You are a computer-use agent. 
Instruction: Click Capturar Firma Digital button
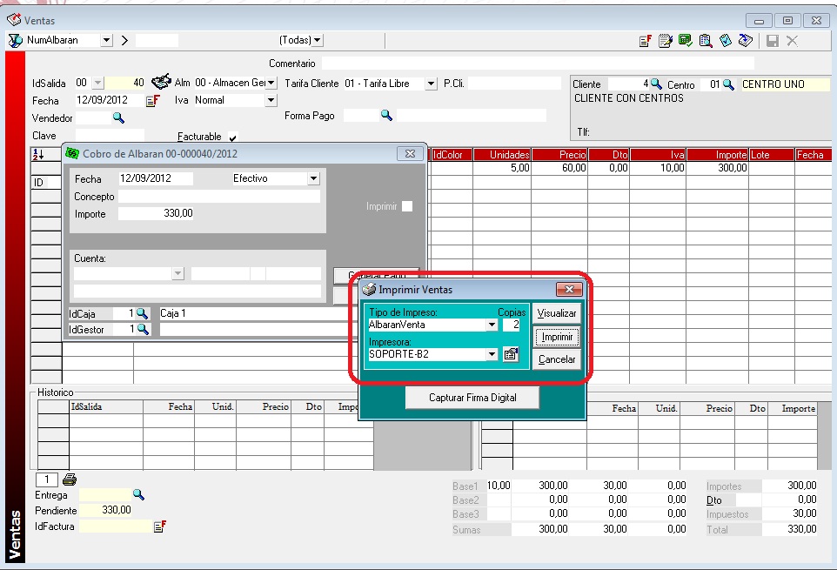coord(472,398)
